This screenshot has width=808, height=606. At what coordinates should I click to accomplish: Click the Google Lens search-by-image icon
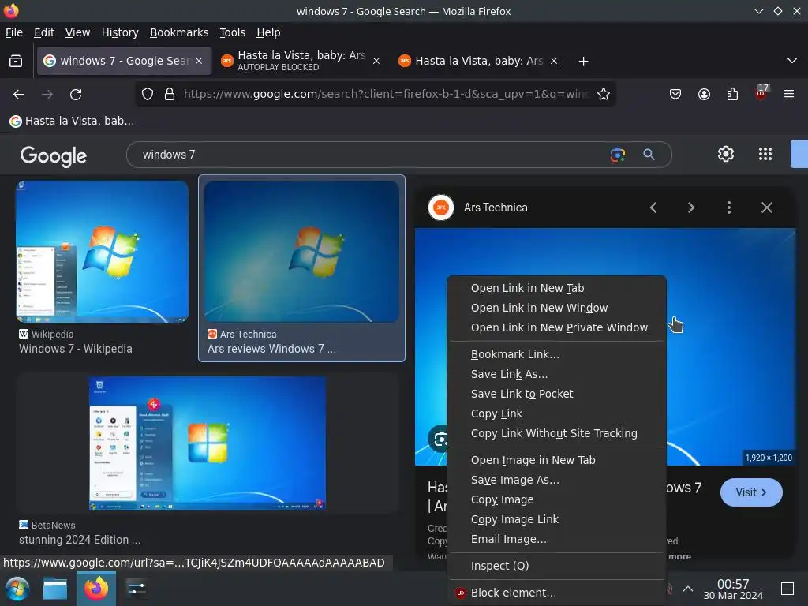[x=617, y=155]
